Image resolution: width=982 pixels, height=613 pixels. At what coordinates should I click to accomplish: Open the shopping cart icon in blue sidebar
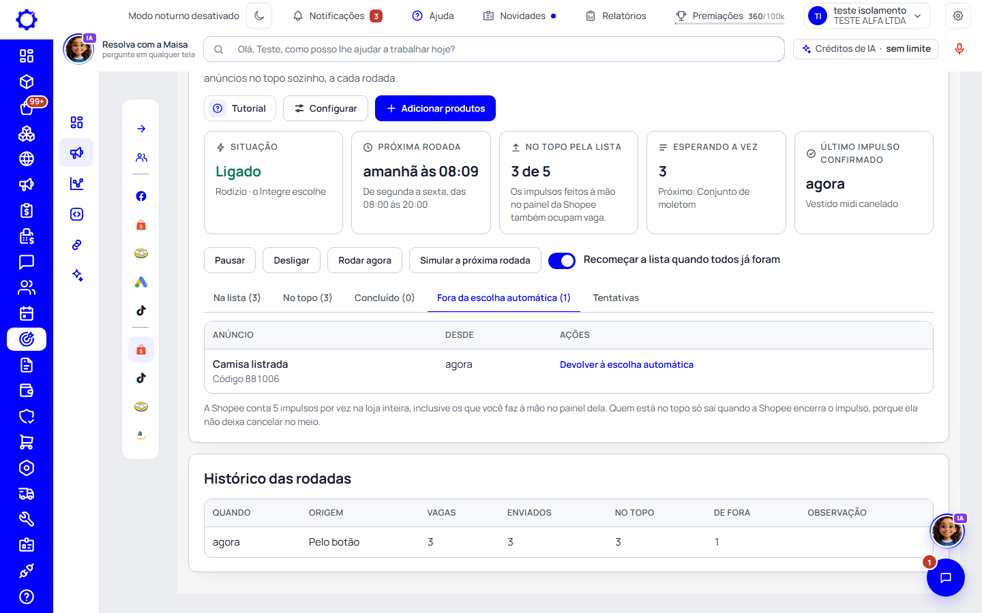coord(27,442)
